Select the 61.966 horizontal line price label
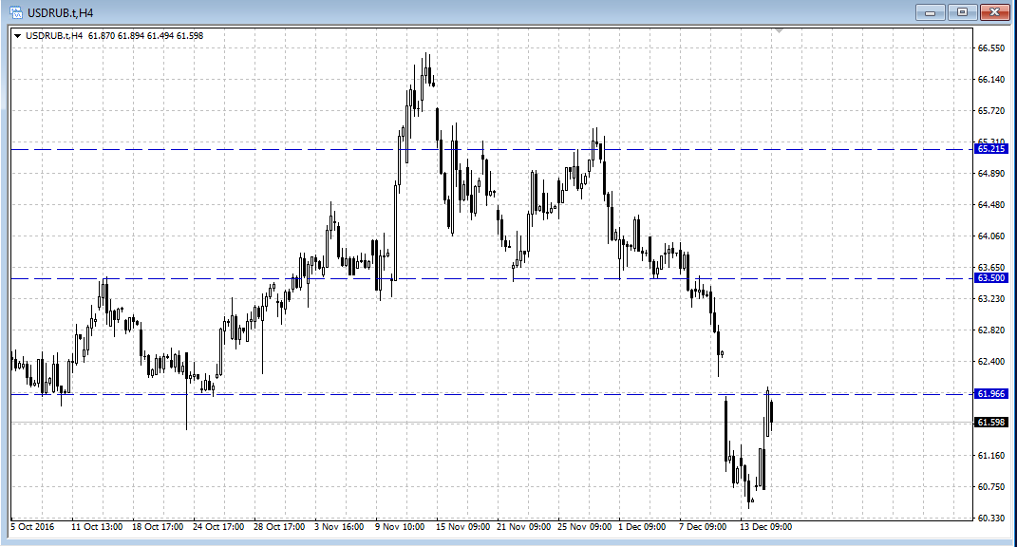 [991, 394]
